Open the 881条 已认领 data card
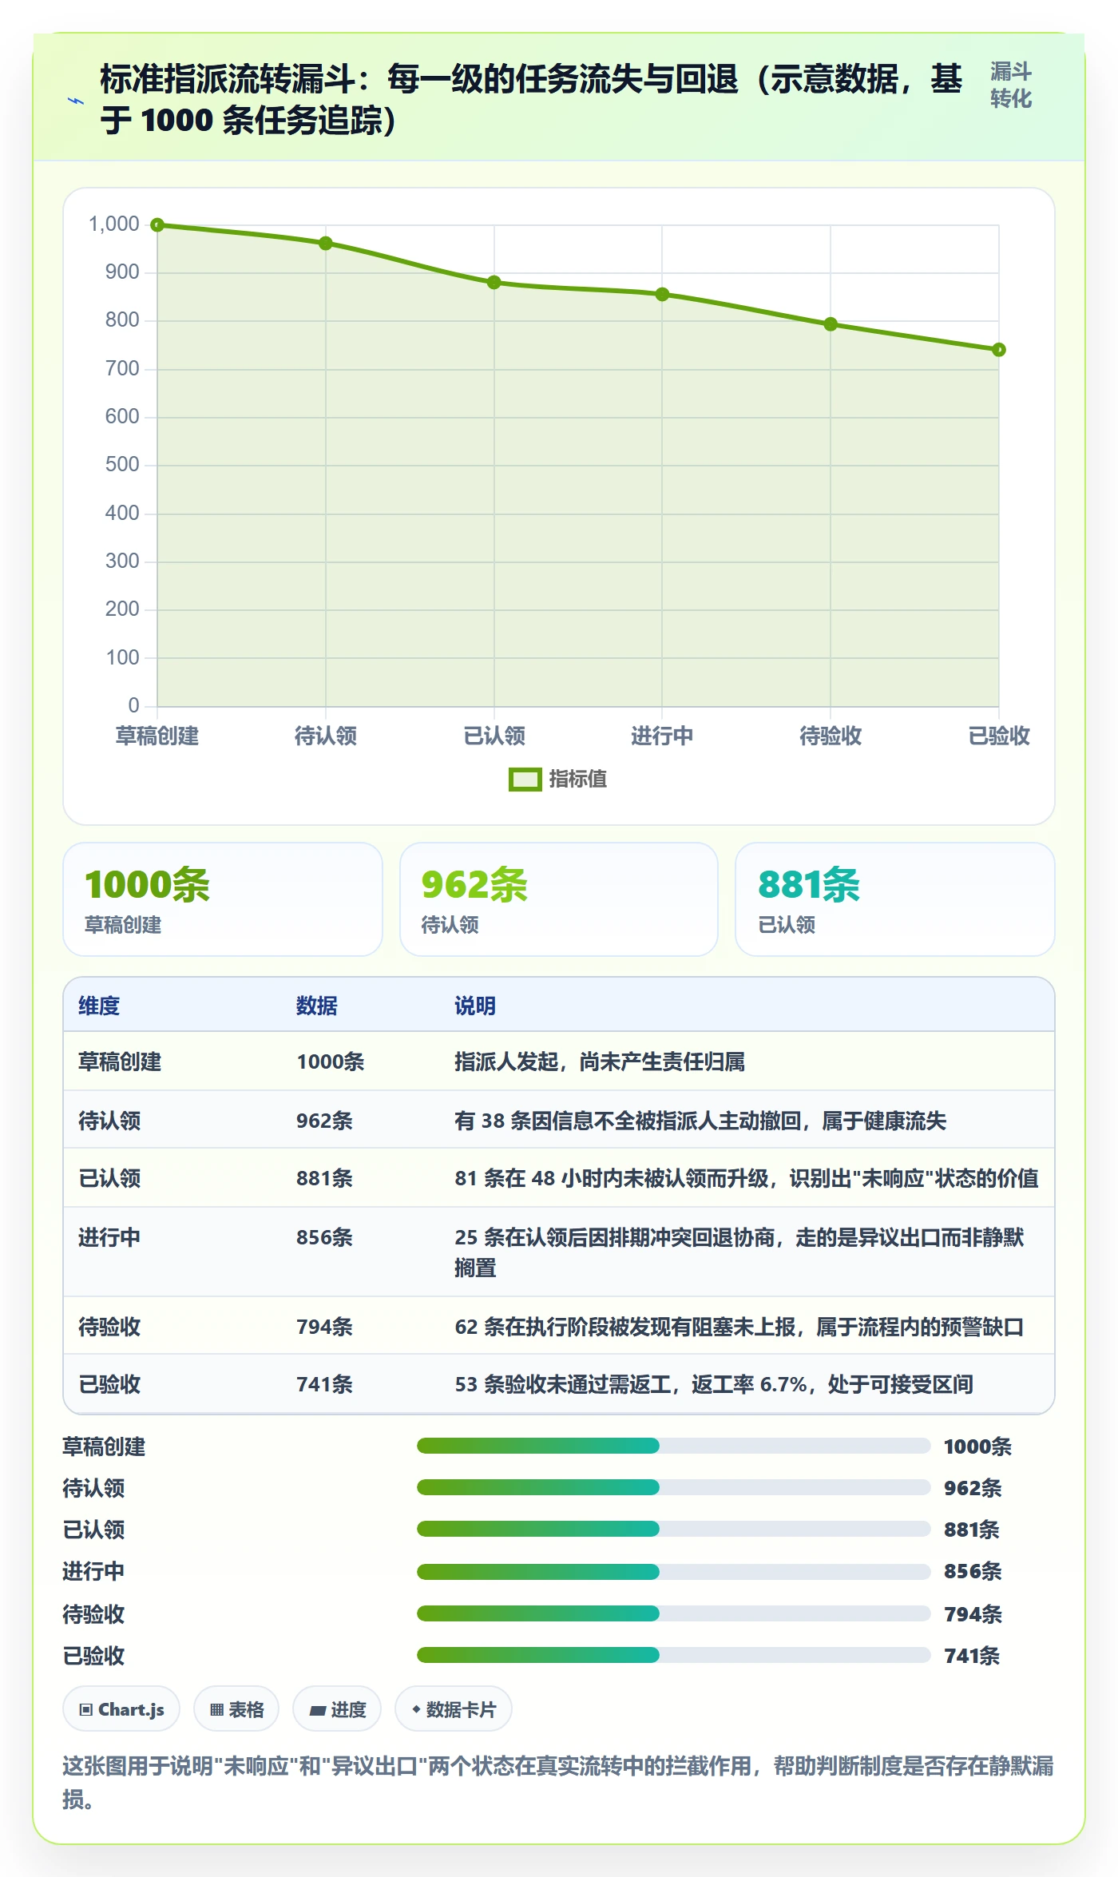Viewport: 1118px width, 1877px height. 895,899
